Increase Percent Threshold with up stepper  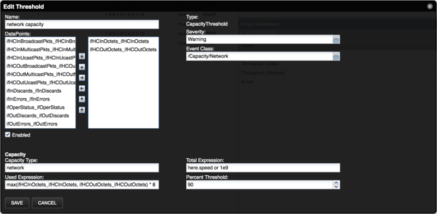[336, 183]
